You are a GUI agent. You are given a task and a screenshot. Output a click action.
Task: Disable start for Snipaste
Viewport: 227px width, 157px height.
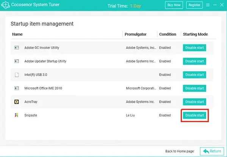194,115
